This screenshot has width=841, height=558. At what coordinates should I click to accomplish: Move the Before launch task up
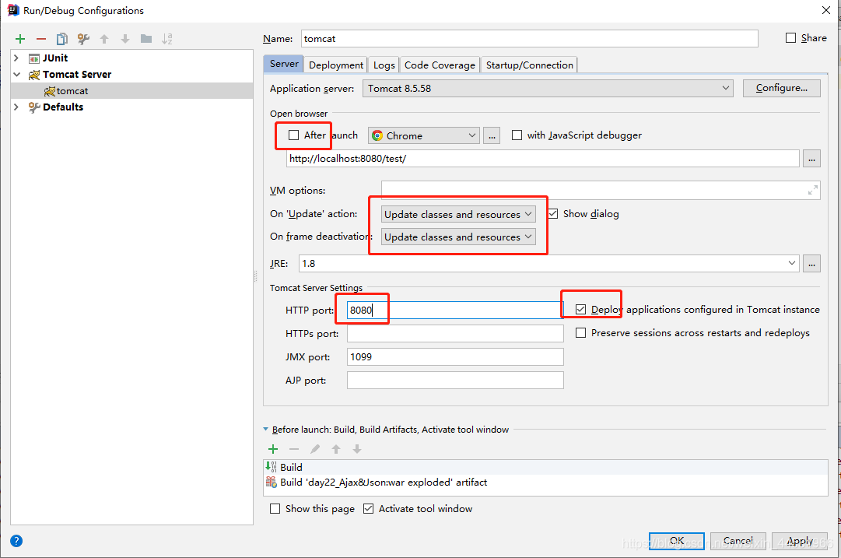tap(336, 449)
